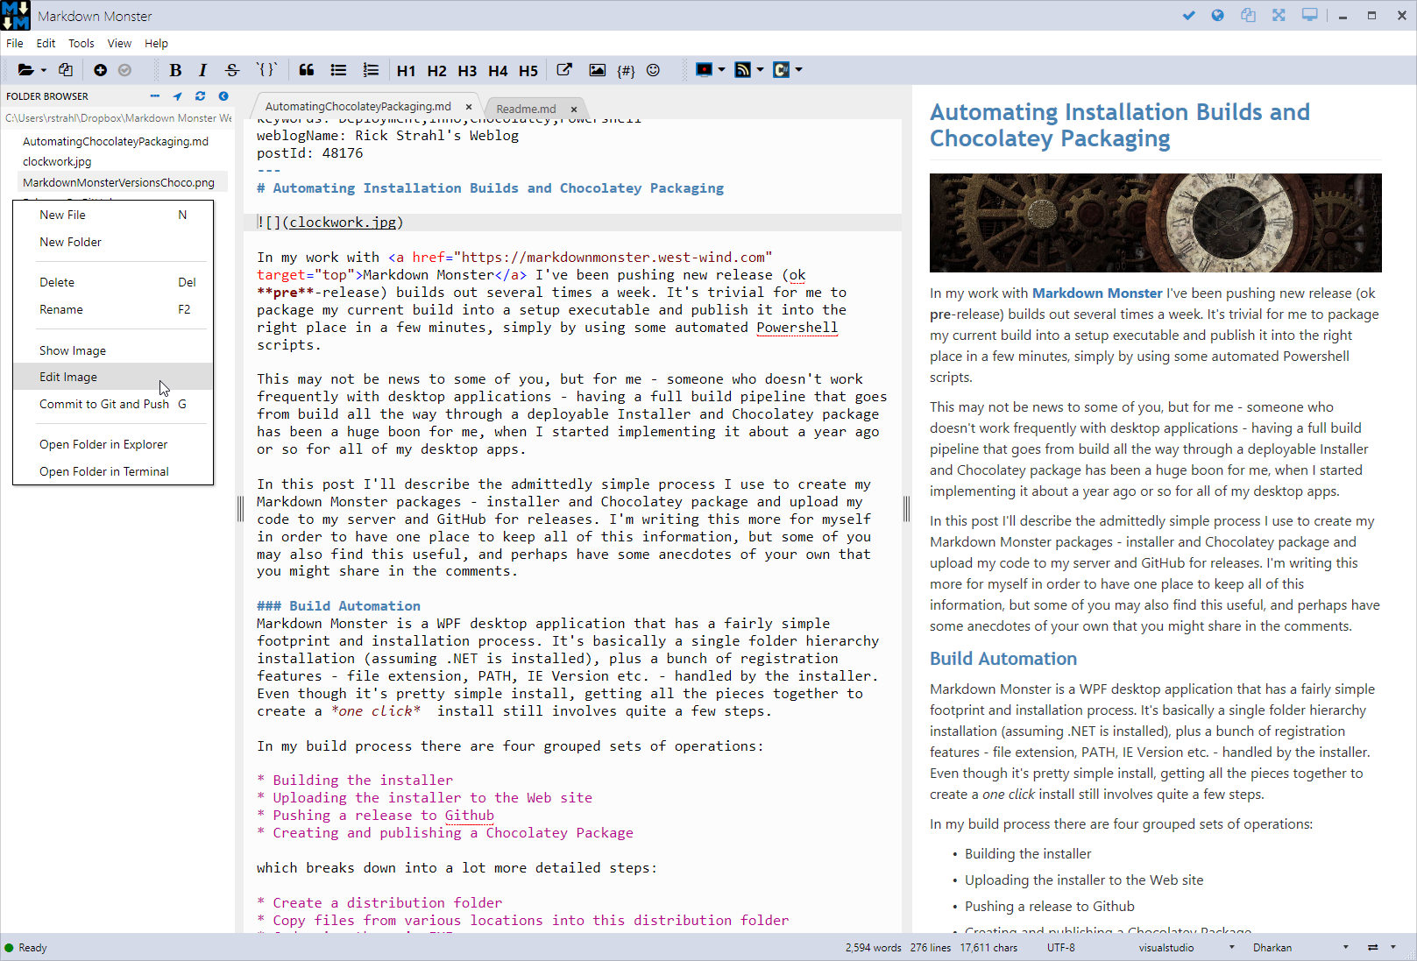
Task: Select Rename in context menu
Action: tap(113, 309)
